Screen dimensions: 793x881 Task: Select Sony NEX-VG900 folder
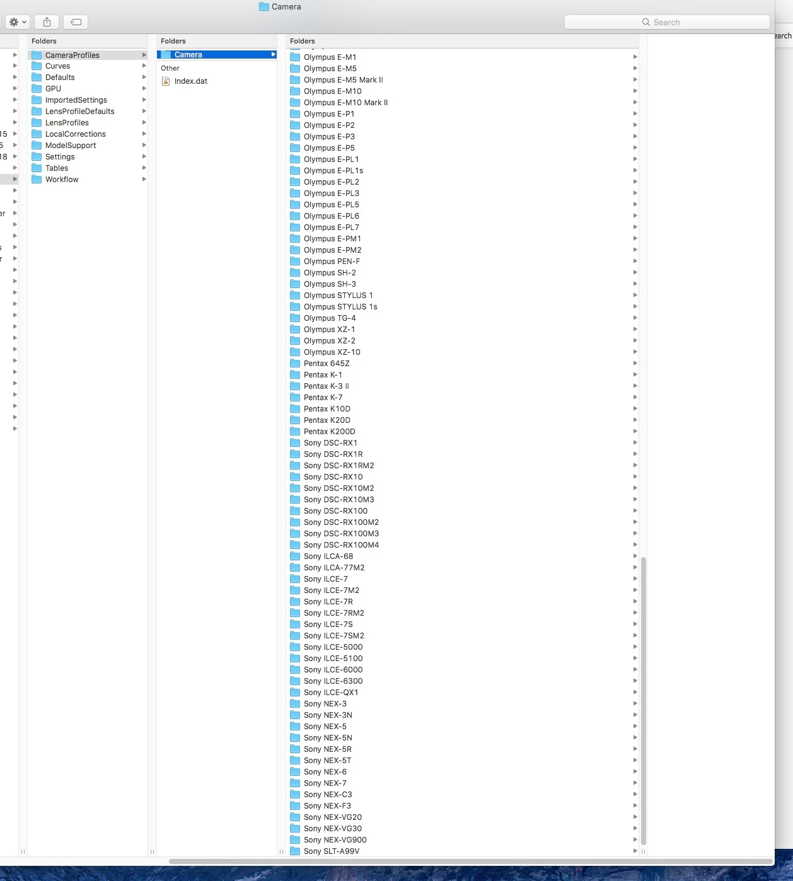click(x=463, y=840)
